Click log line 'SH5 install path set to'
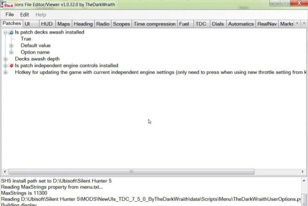308x206 pixels. (56, 181)
